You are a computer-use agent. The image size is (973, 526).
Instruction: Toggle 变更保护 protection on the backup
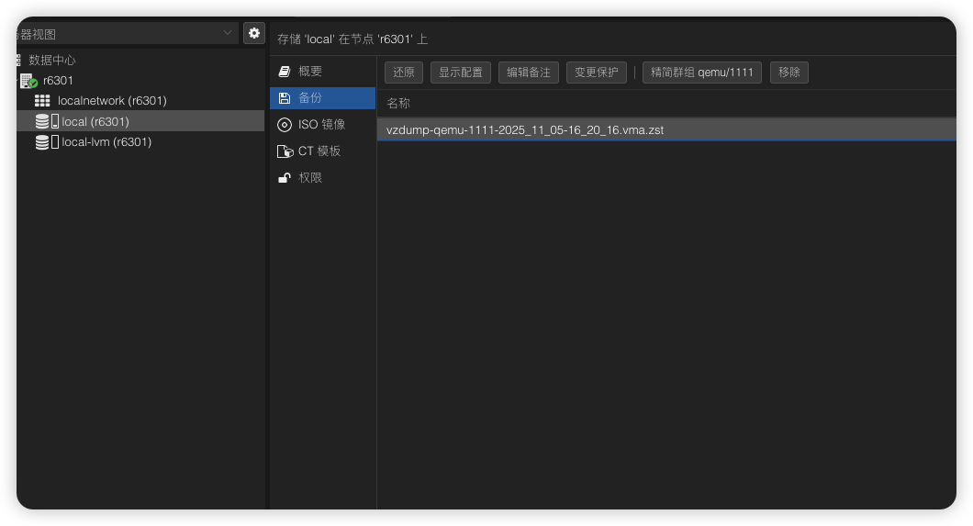(x=596, y=73)
